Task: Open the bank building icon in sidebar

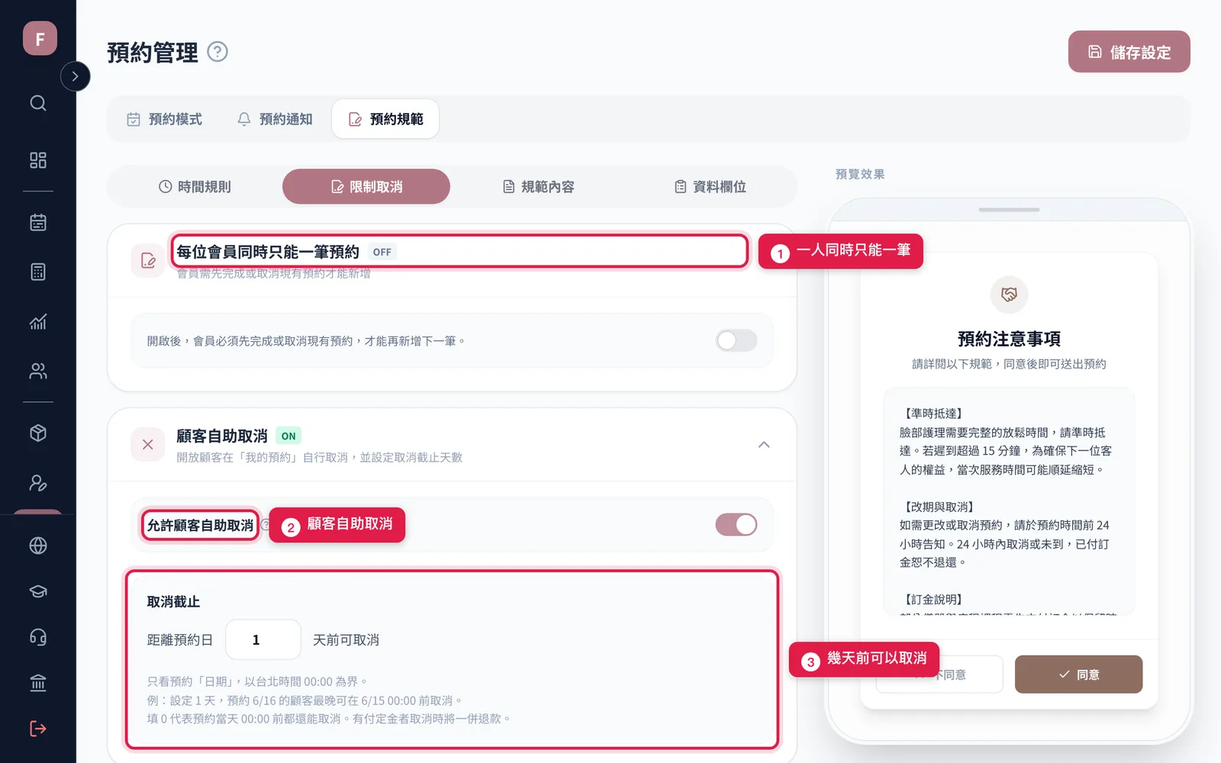Action: coord(38,683)
